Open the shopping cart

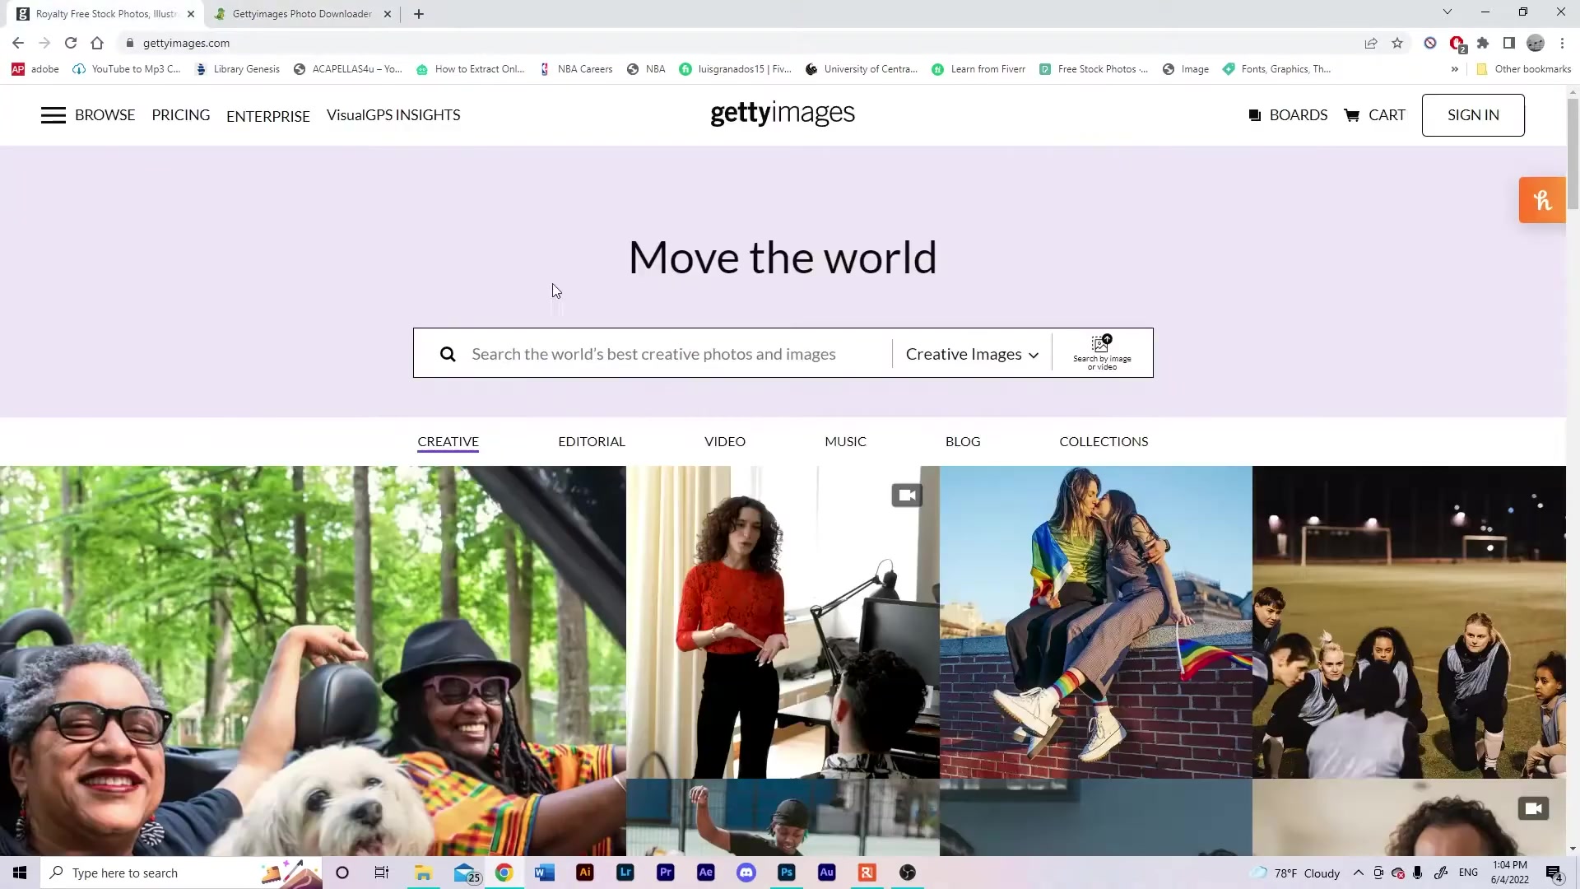(x=1374, y=115)
